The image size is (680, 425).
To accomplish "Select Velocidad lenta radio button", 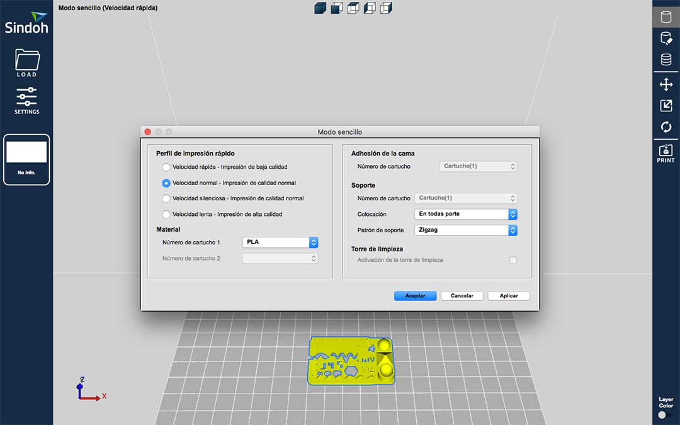I will pos(166,214).
